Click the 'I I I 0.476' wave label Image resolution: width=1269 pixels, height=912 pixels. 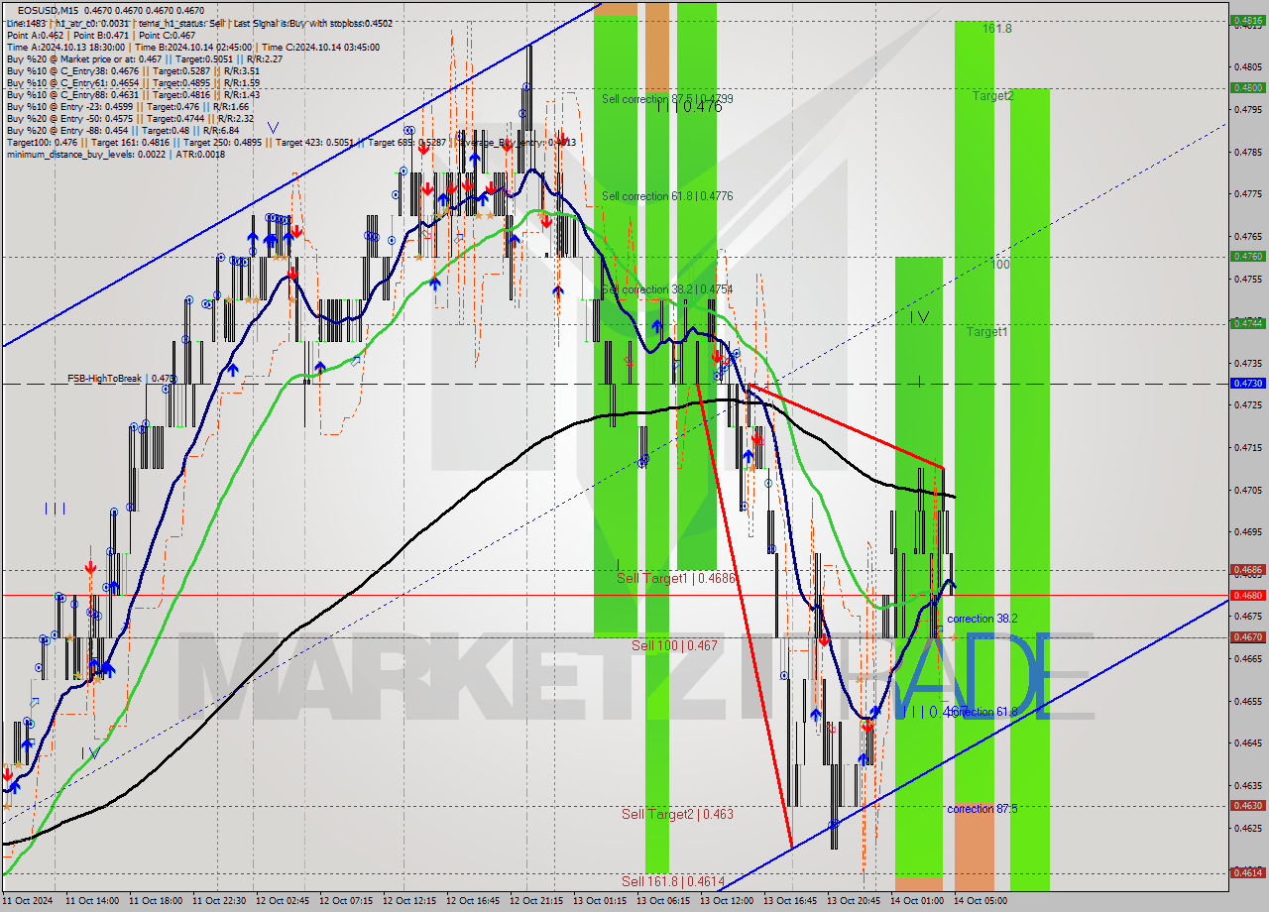coord(689,107)
